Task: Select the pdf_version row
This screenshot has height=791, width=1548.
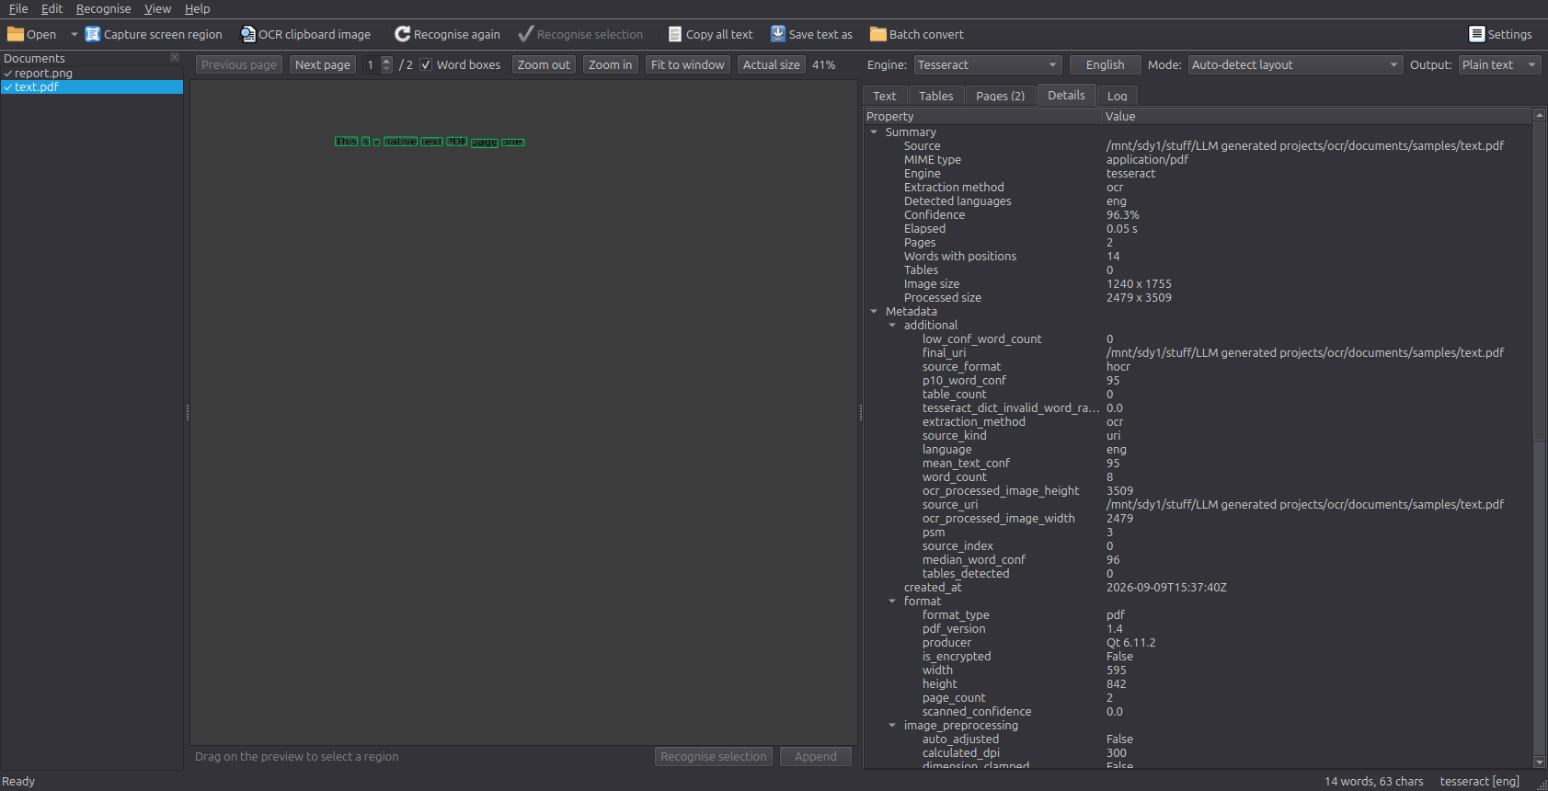Action: coord(1198,628)
